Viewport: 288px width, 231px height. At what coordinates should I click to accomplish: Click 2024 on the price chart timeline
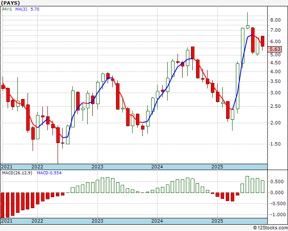pyautogui.click(x=157, y=167)
